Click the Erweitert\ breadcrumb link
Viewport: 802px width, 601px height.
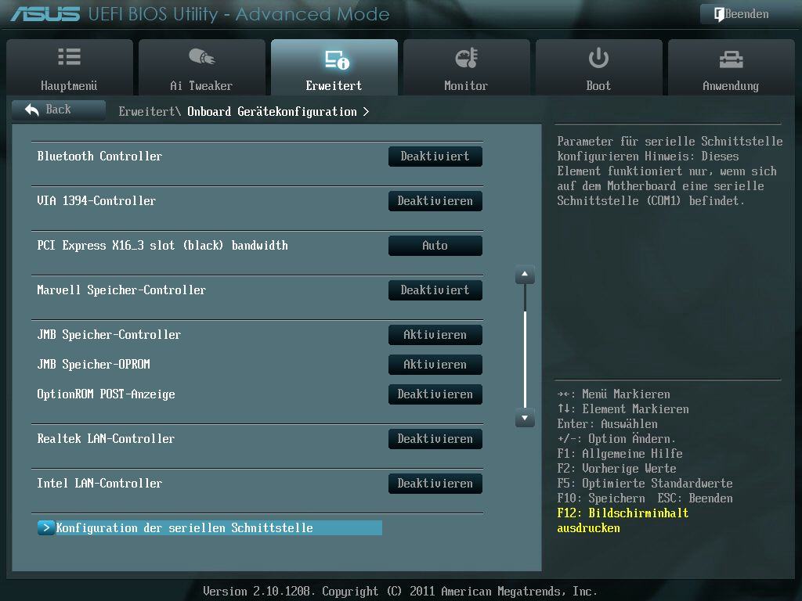(150, 111)
